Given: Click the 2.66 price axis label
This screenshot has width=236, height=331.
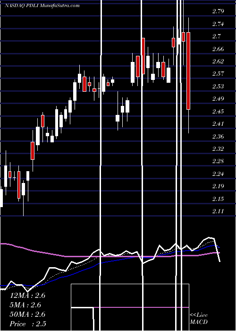Looking at the screenshot, I should (x=218, y=49).
